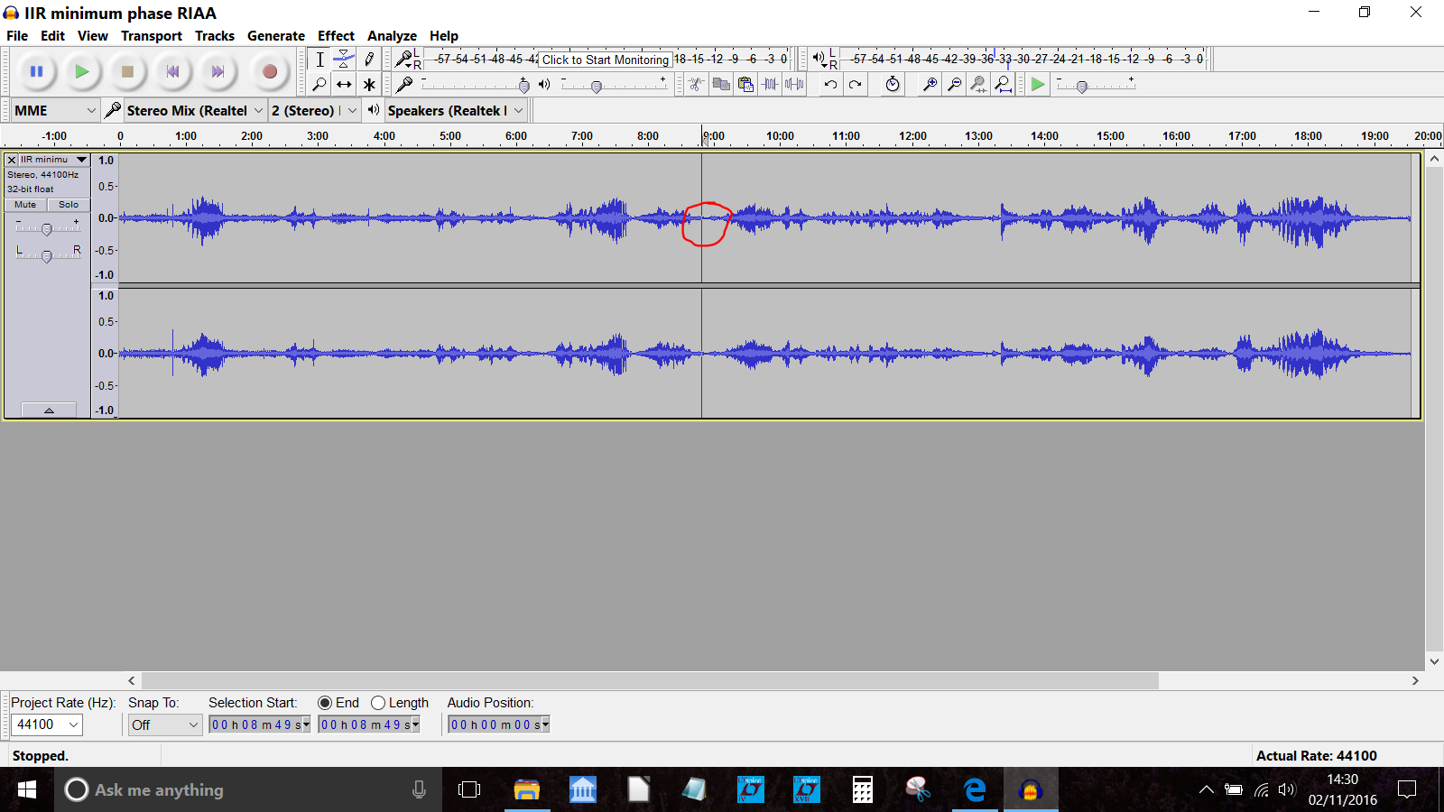Select the Zoom (magnifier) tool
Screen dimensions: 1444x812
click(x=319, y=84)
